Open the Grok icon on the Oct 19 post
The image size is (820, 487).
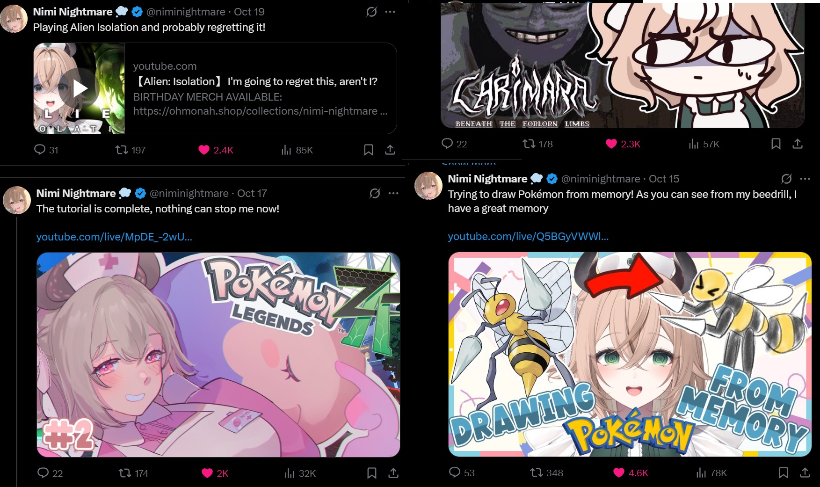pos(371,12)
